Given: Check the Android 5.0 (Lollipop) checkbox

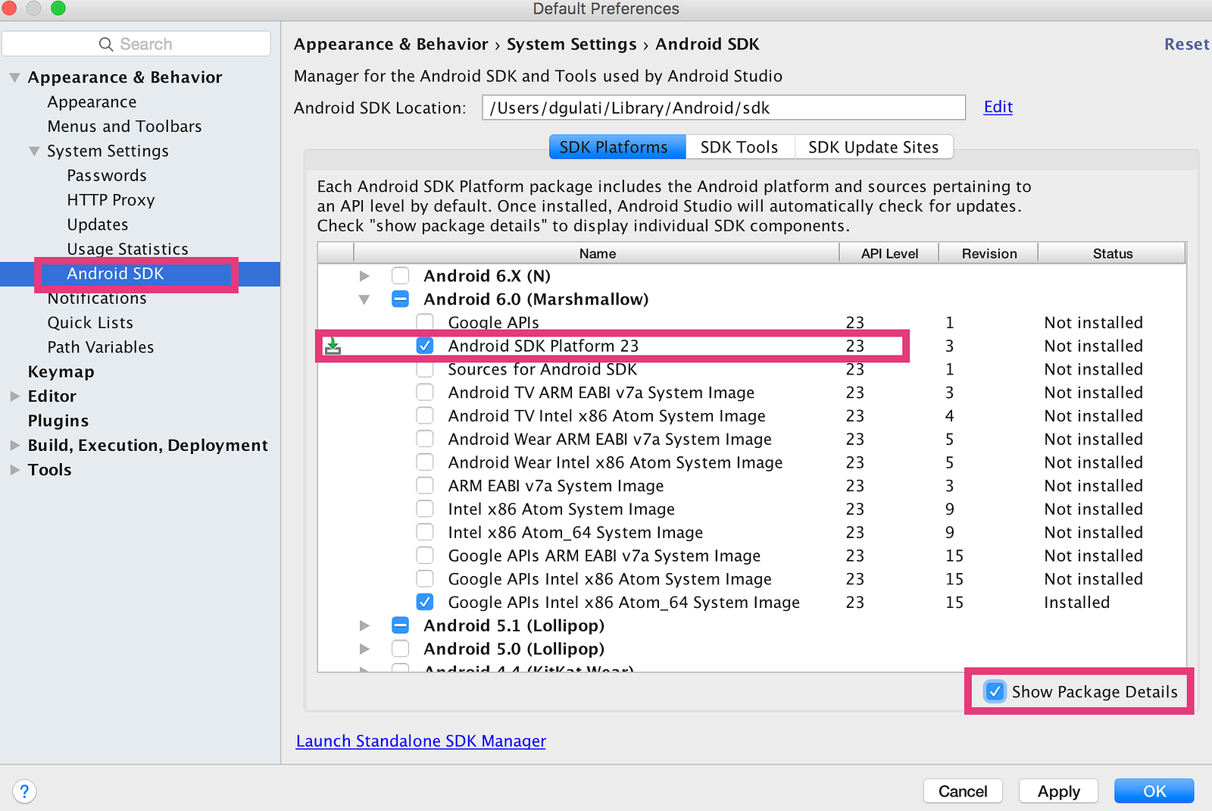Looking at the screenshot, I should tap(400, 650).
